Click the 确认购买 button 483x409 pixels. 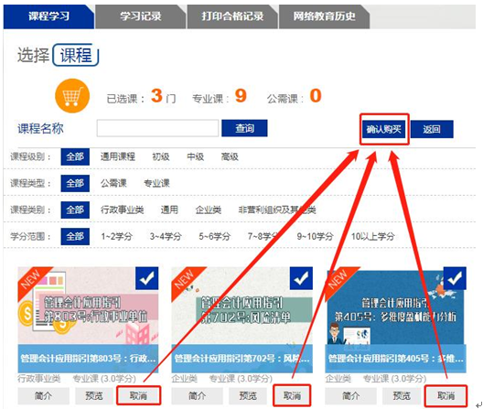coord(384,129)
